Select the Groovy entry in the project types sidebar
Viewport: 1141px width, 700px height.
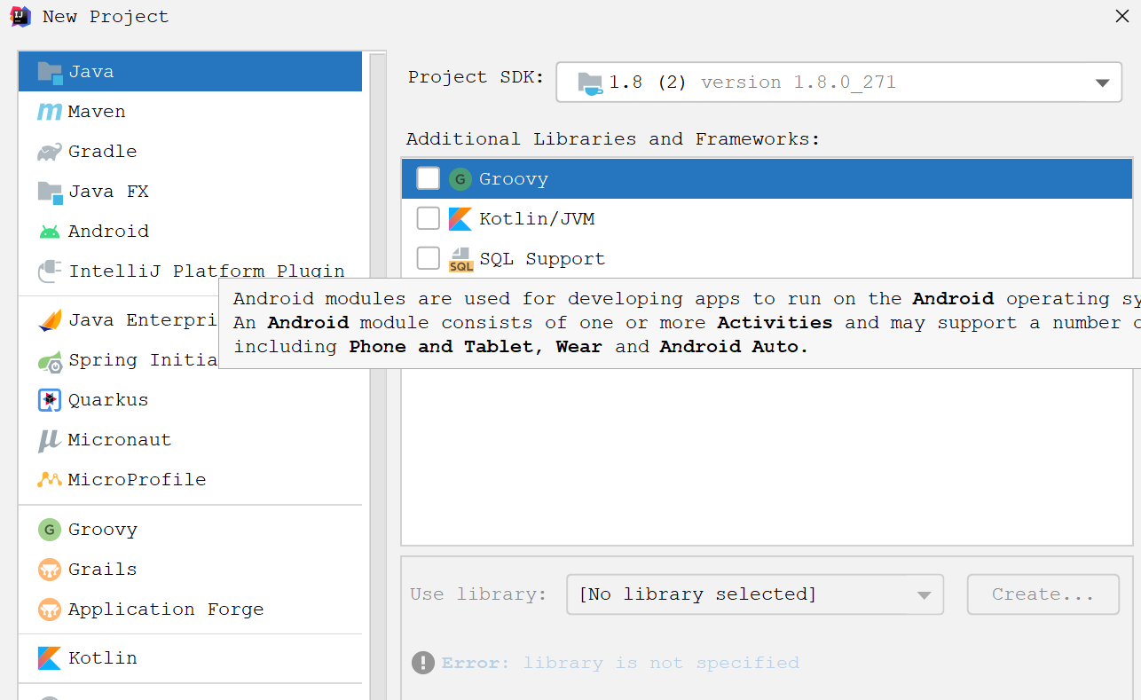[x=190, y=530]
